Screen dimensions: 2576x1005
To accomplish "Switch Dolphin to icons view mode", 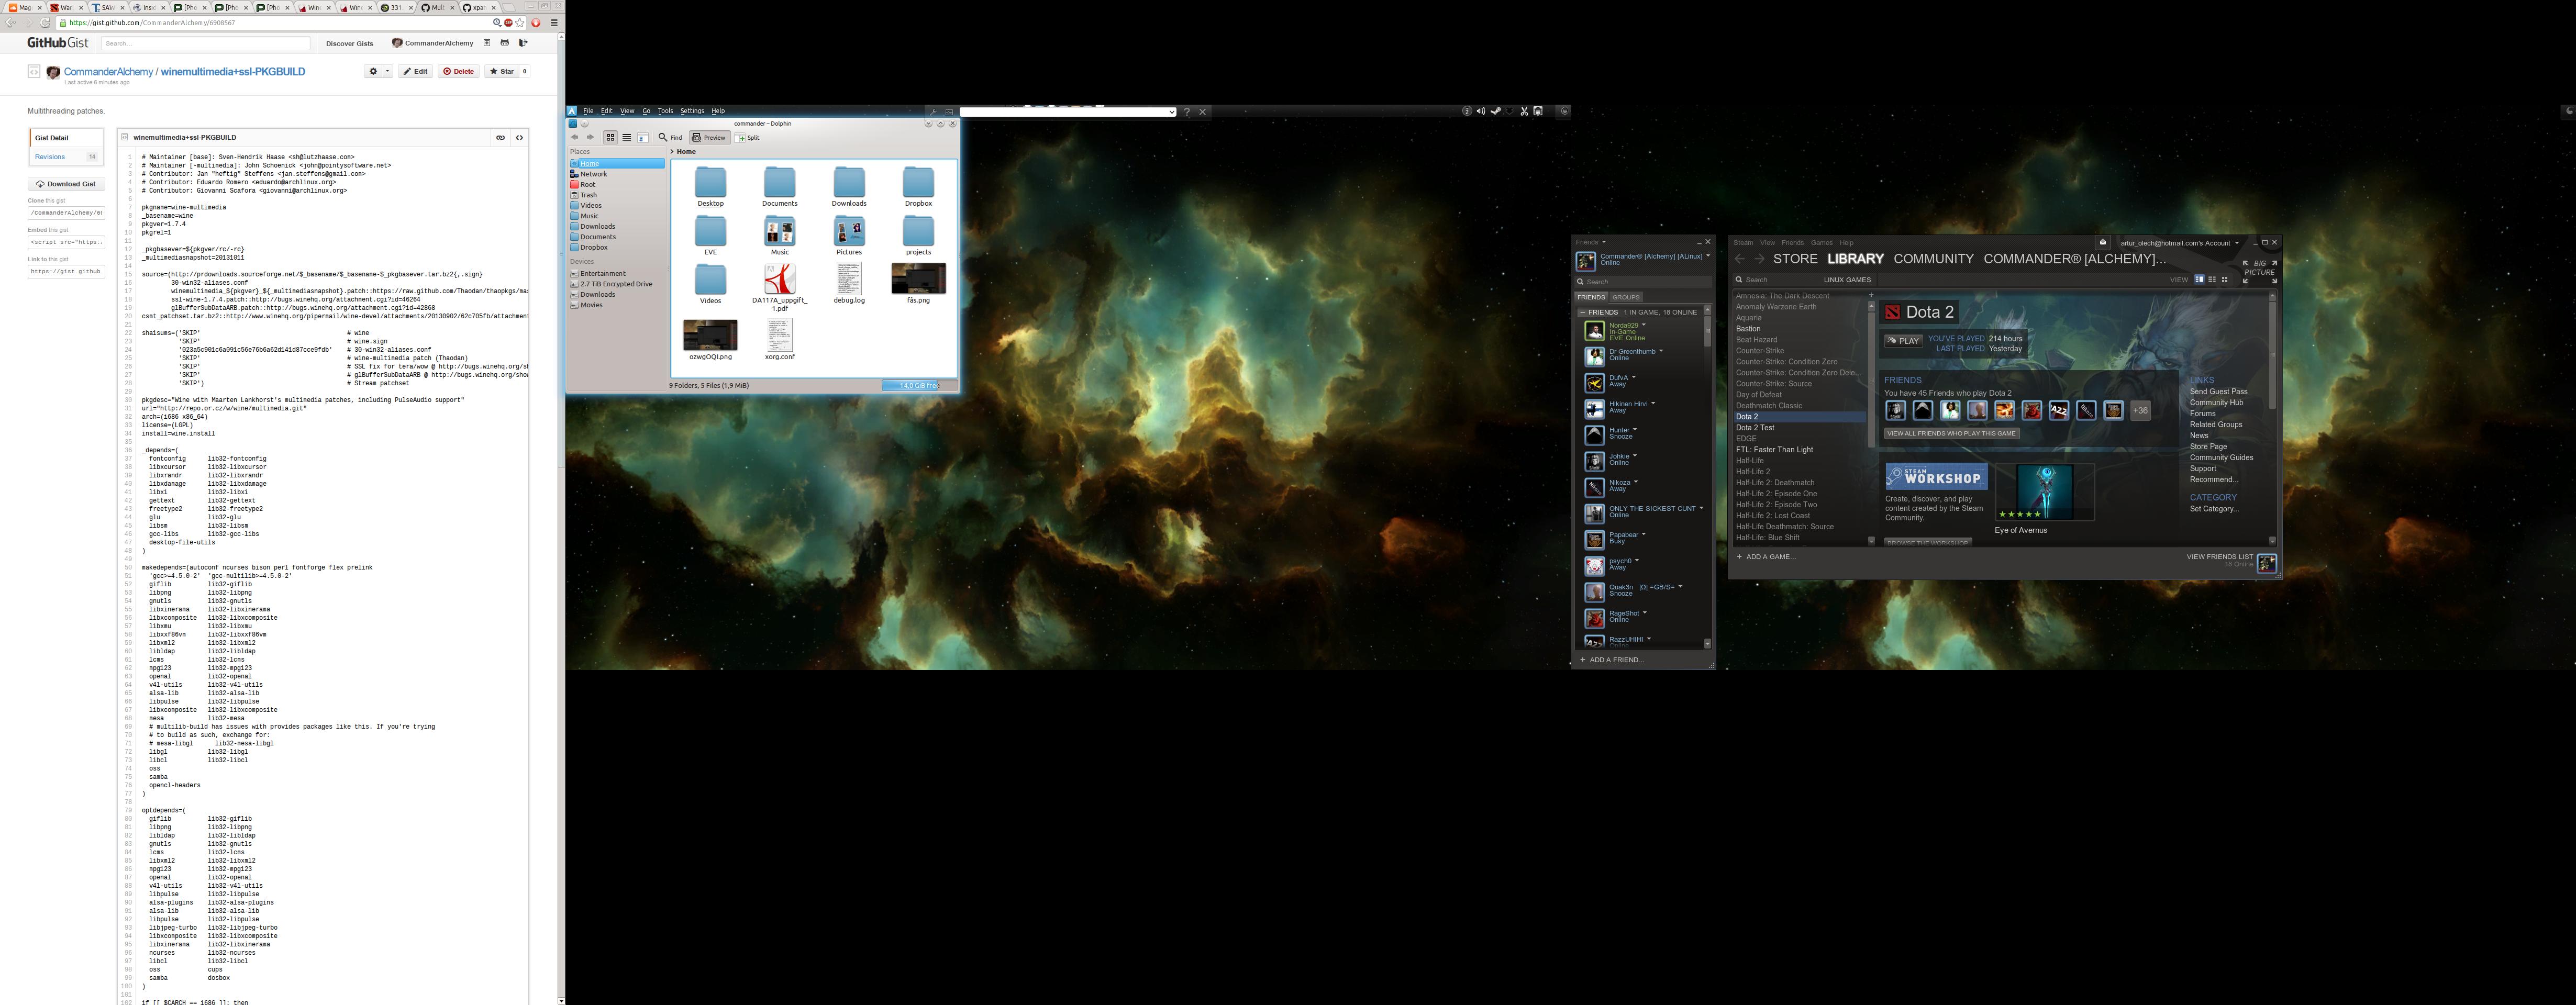I will coord(610,138).
